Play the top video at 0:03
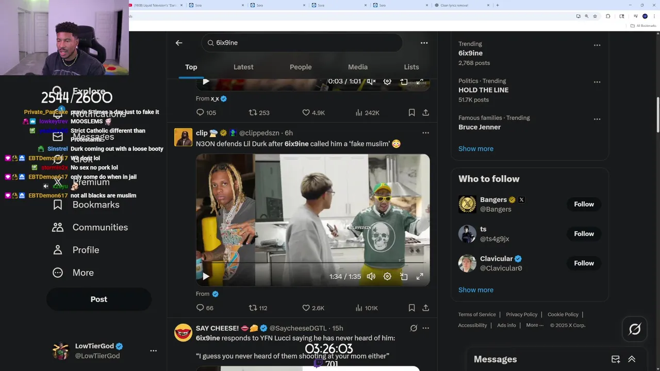Image resolution: width=660 pixels, height=371 pixels. coord(206,81)
